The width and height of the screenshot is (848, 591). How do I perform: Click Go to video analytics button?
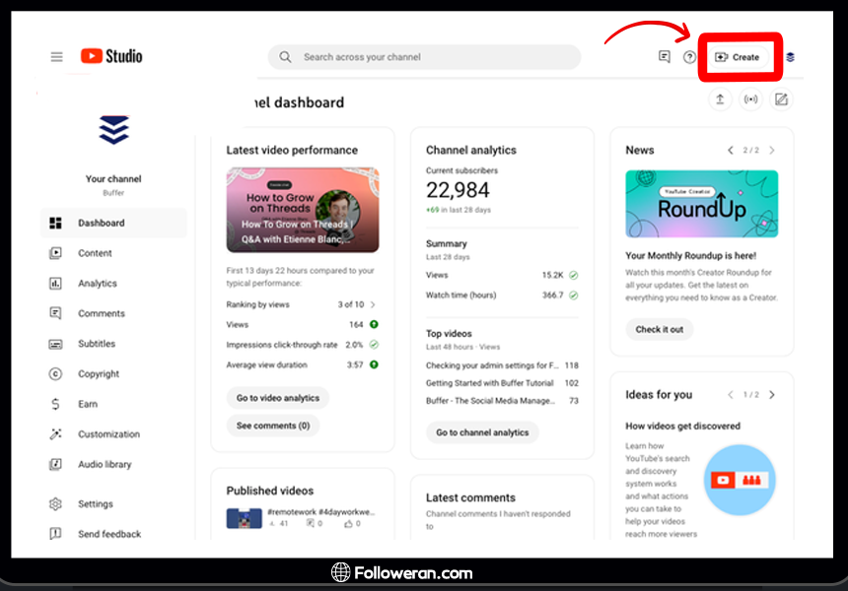pyautogui.click(x=277, y=398)
